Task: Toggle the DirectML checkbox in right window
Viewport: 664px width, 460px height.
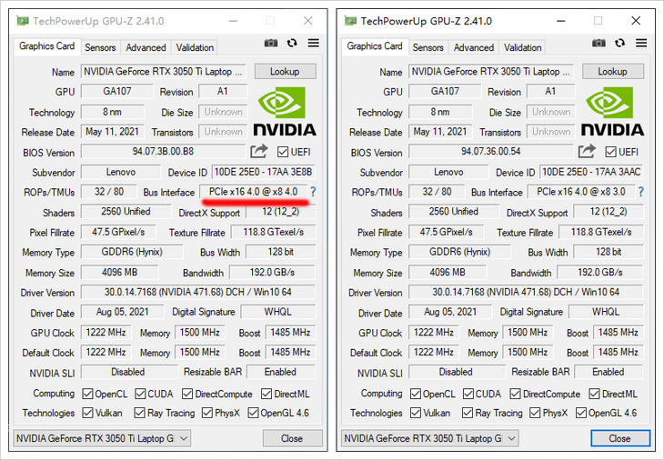Action: pyautogui.click(x=595, y=394)
